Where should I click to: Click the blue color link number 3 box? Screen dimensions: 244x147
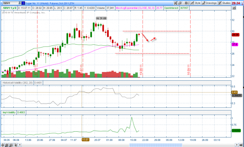[23, 3]
